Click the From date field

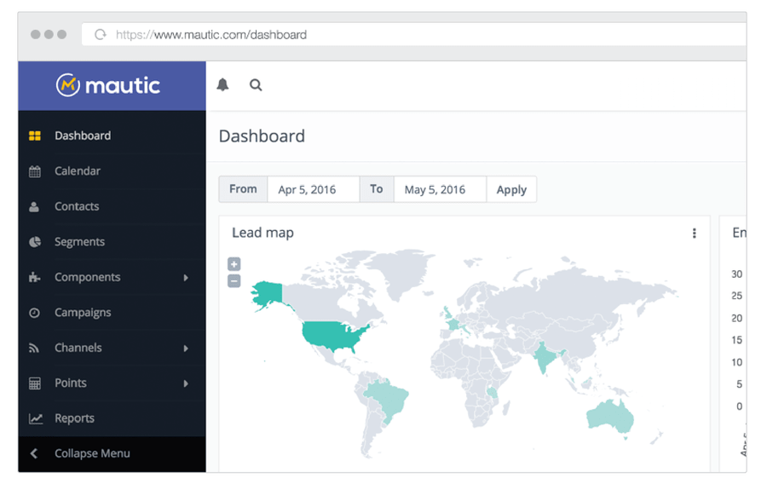point(313,189)
